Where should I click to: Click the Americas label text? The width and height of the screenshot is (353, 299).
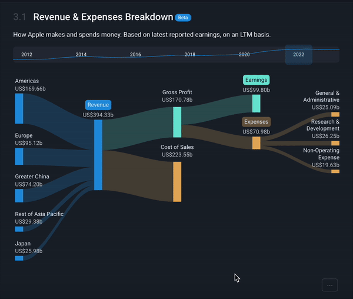point(27,81)
